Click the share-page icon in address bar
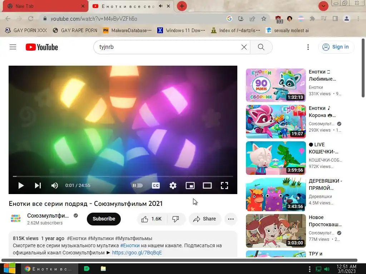This screenshot has height=274, width=366. coord(252,19)
